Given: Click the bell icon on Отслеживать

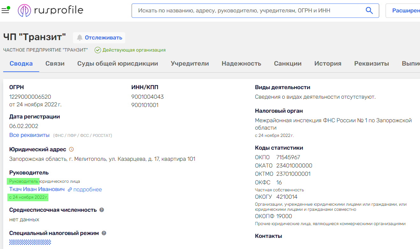Looking at the screenshot, I should click(80, 38).
